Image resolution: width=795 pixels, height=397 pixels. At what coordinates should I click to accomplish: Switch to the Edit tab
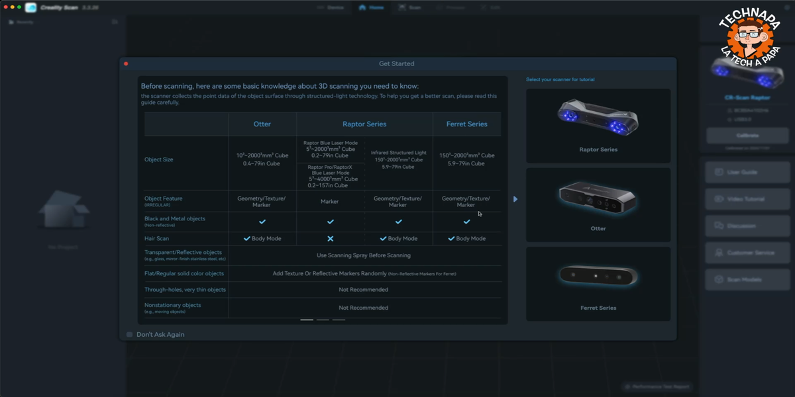(490, 7)
